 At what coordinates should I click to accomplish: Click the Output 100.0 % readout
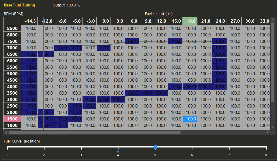(x=66, y=5)
